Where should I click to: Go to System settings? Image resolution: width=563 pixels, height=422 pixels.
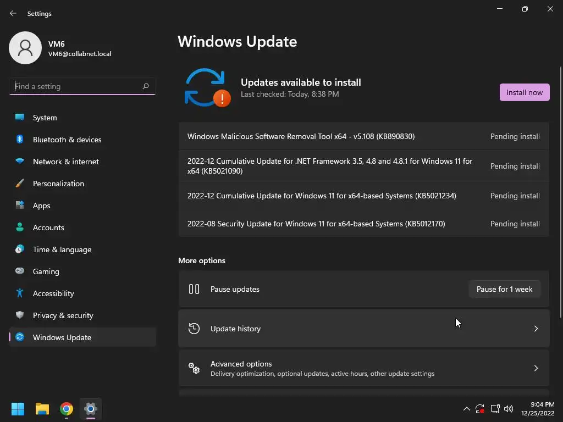[x=82, y=118]
